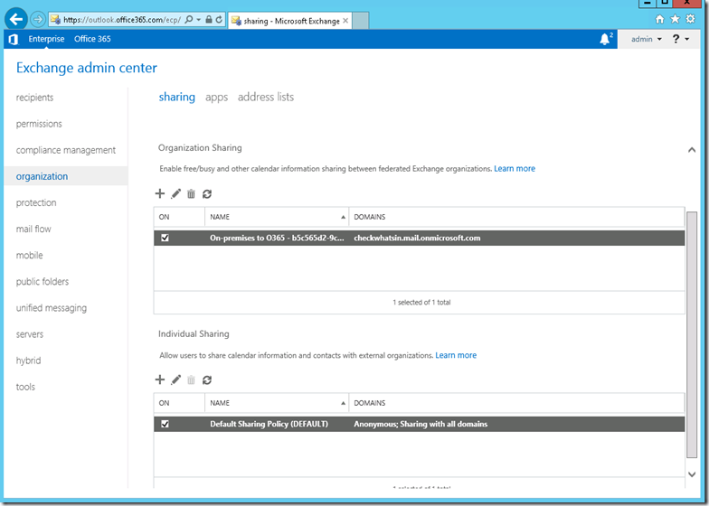Click the search magnifier in address bar
This screenshot has height=506, width=709.
(189, 20)
